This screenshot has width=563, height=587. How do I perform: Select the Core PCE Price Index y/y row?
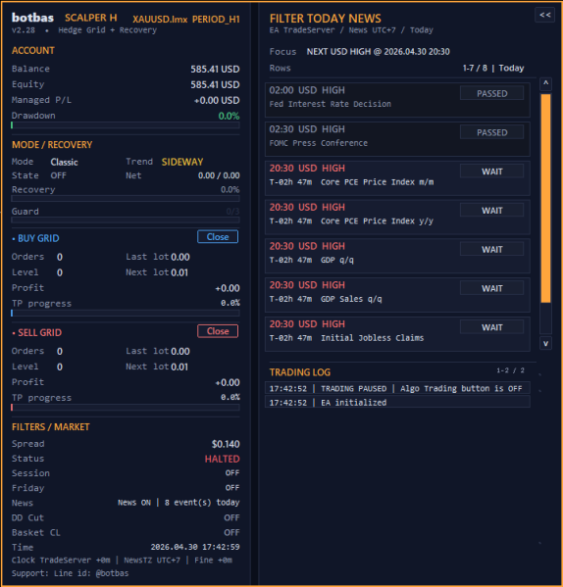pos(397,218)
